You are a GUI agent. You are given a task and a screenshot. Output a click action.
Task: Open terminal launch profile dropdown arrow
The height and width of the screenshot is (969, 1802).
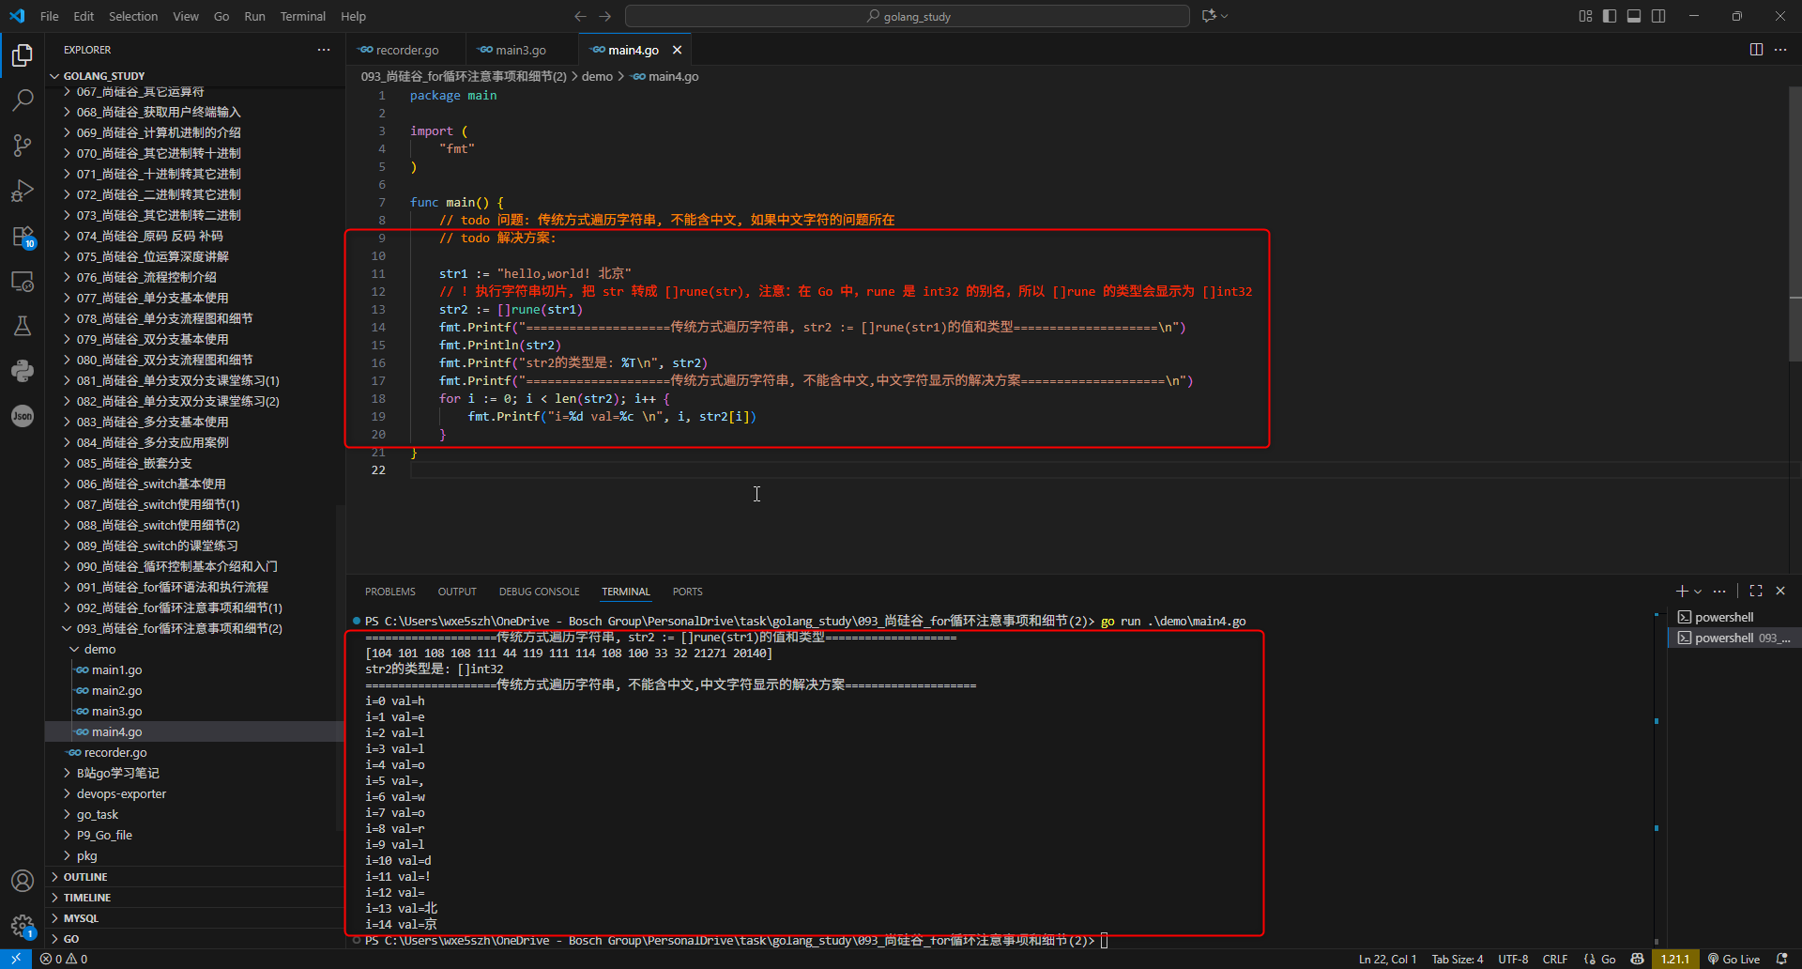[x=1698, y=592]
